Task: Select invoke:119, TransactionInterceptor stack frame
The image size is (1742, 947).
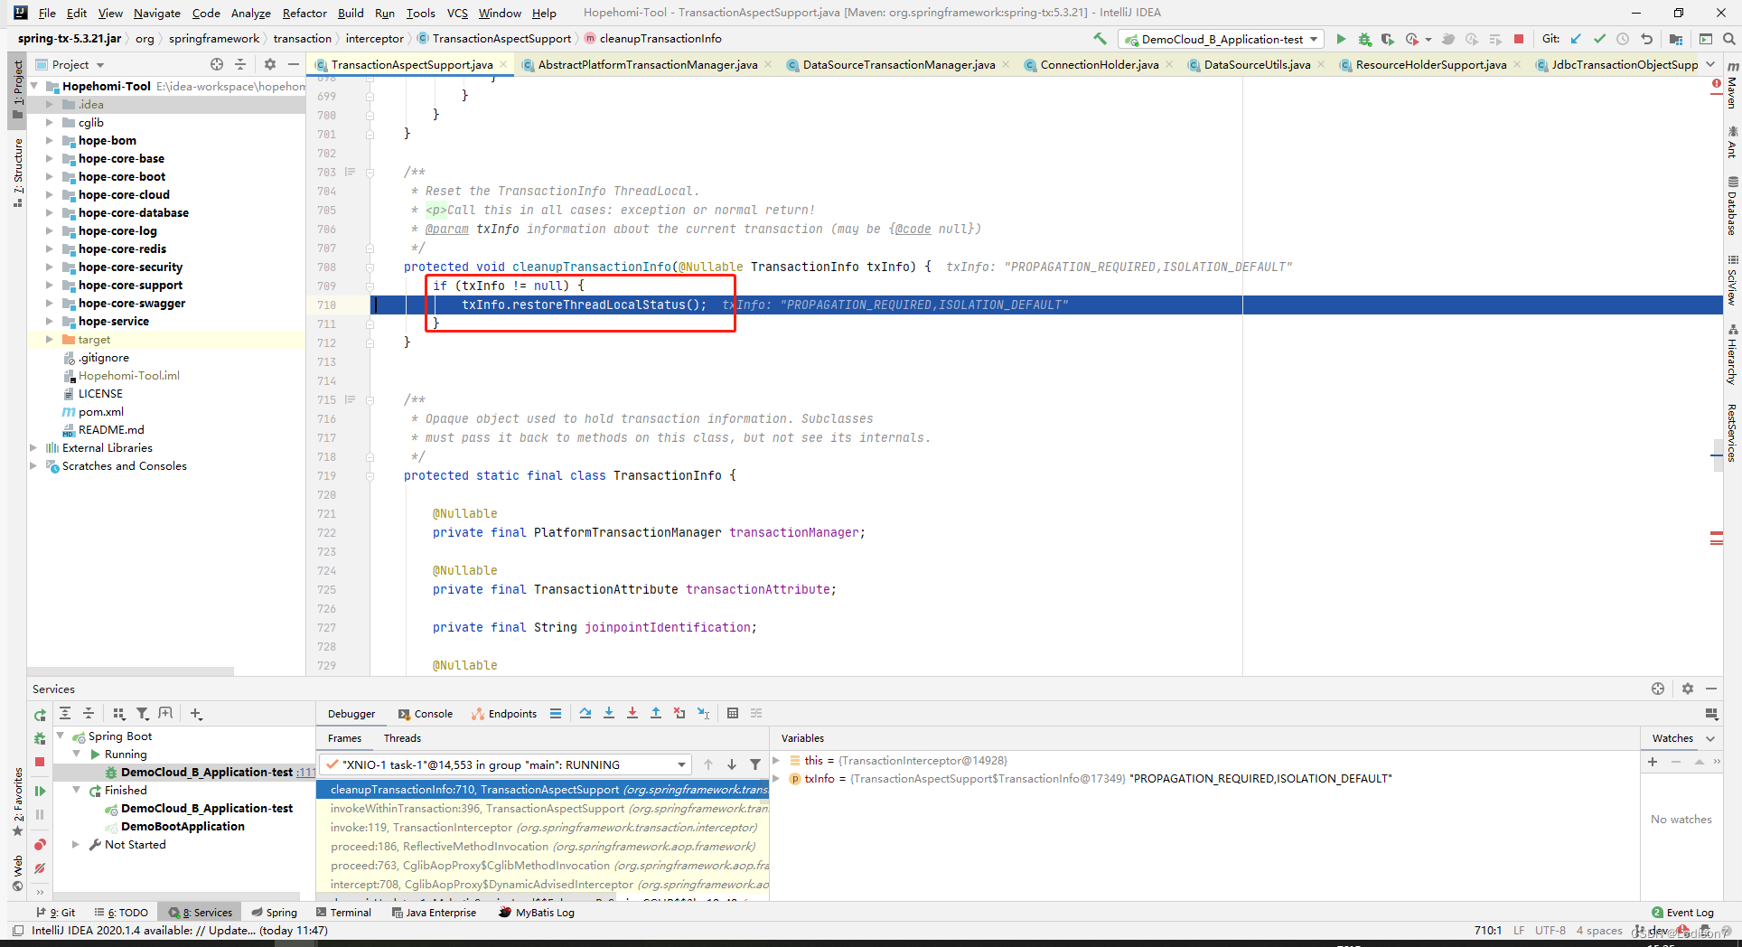Action: tap(543, 828)
